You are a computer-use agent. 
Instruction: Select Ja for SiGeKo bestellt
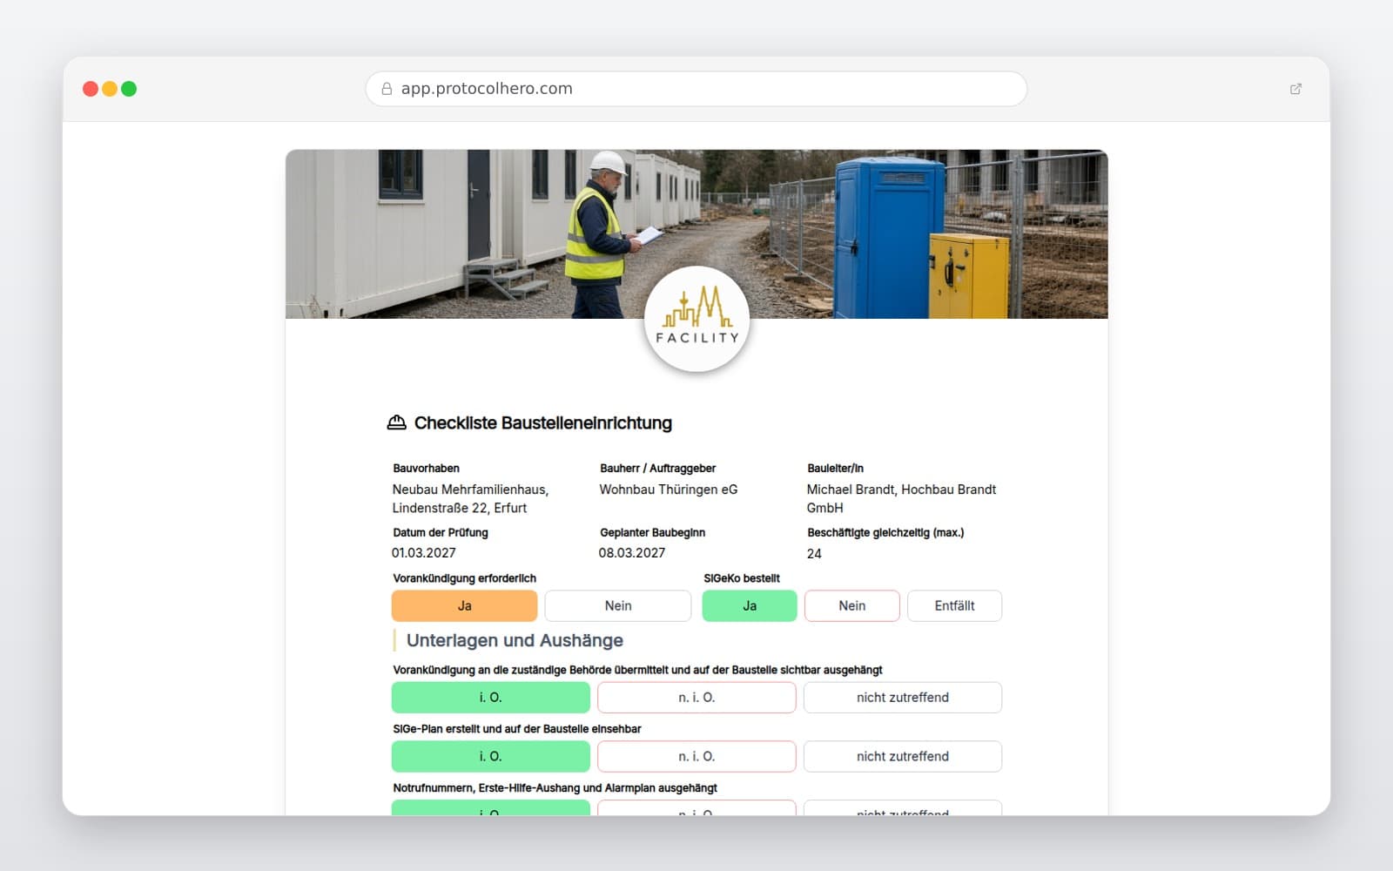[x=750, y=605]
